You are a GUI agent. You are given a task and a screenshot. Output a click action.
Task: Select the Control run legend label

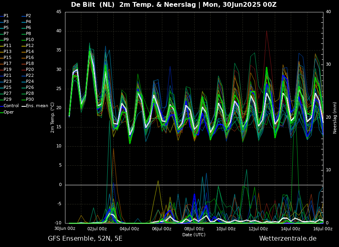pos(11,106)
